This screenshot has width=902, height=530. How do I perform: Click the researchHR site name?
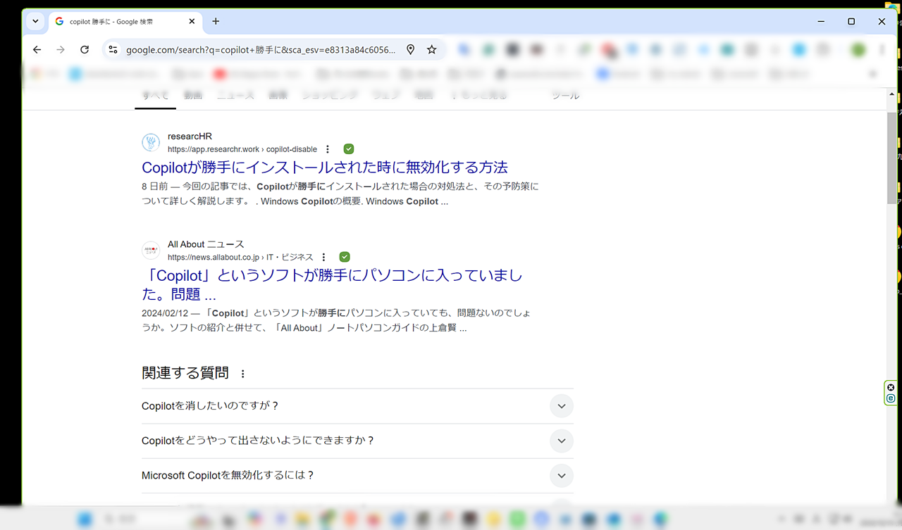[x=190, y=136]
